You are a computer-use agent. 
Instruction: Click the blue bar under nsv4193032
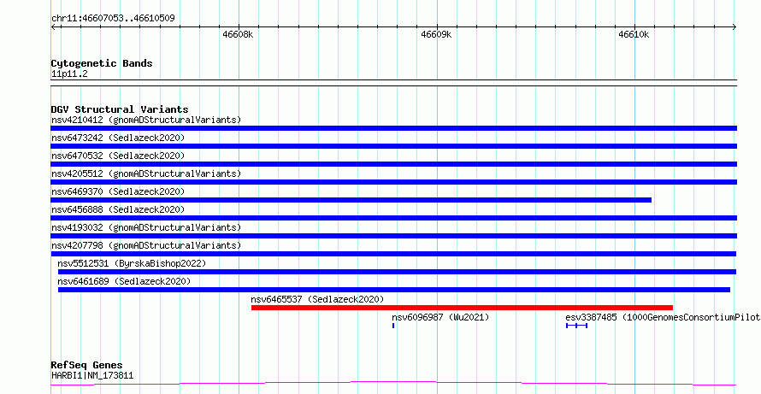pos(394,236)
